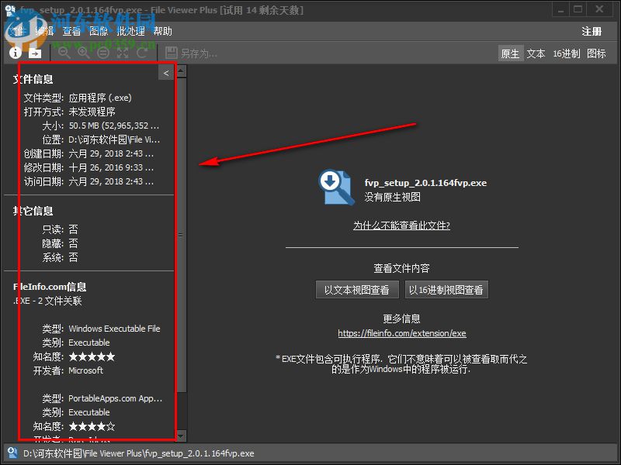Click the File Viewer Plus title bar icon

coord(9,9)
